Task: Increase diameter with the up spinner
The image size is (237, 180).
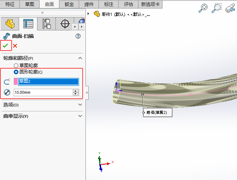Action: pyautogui.click(x=76, y=91)
